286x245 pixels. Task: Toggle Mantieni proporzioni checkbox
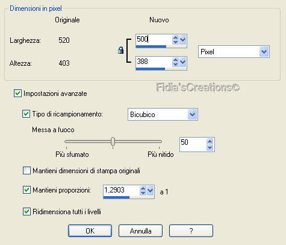[x=26, y=189]
